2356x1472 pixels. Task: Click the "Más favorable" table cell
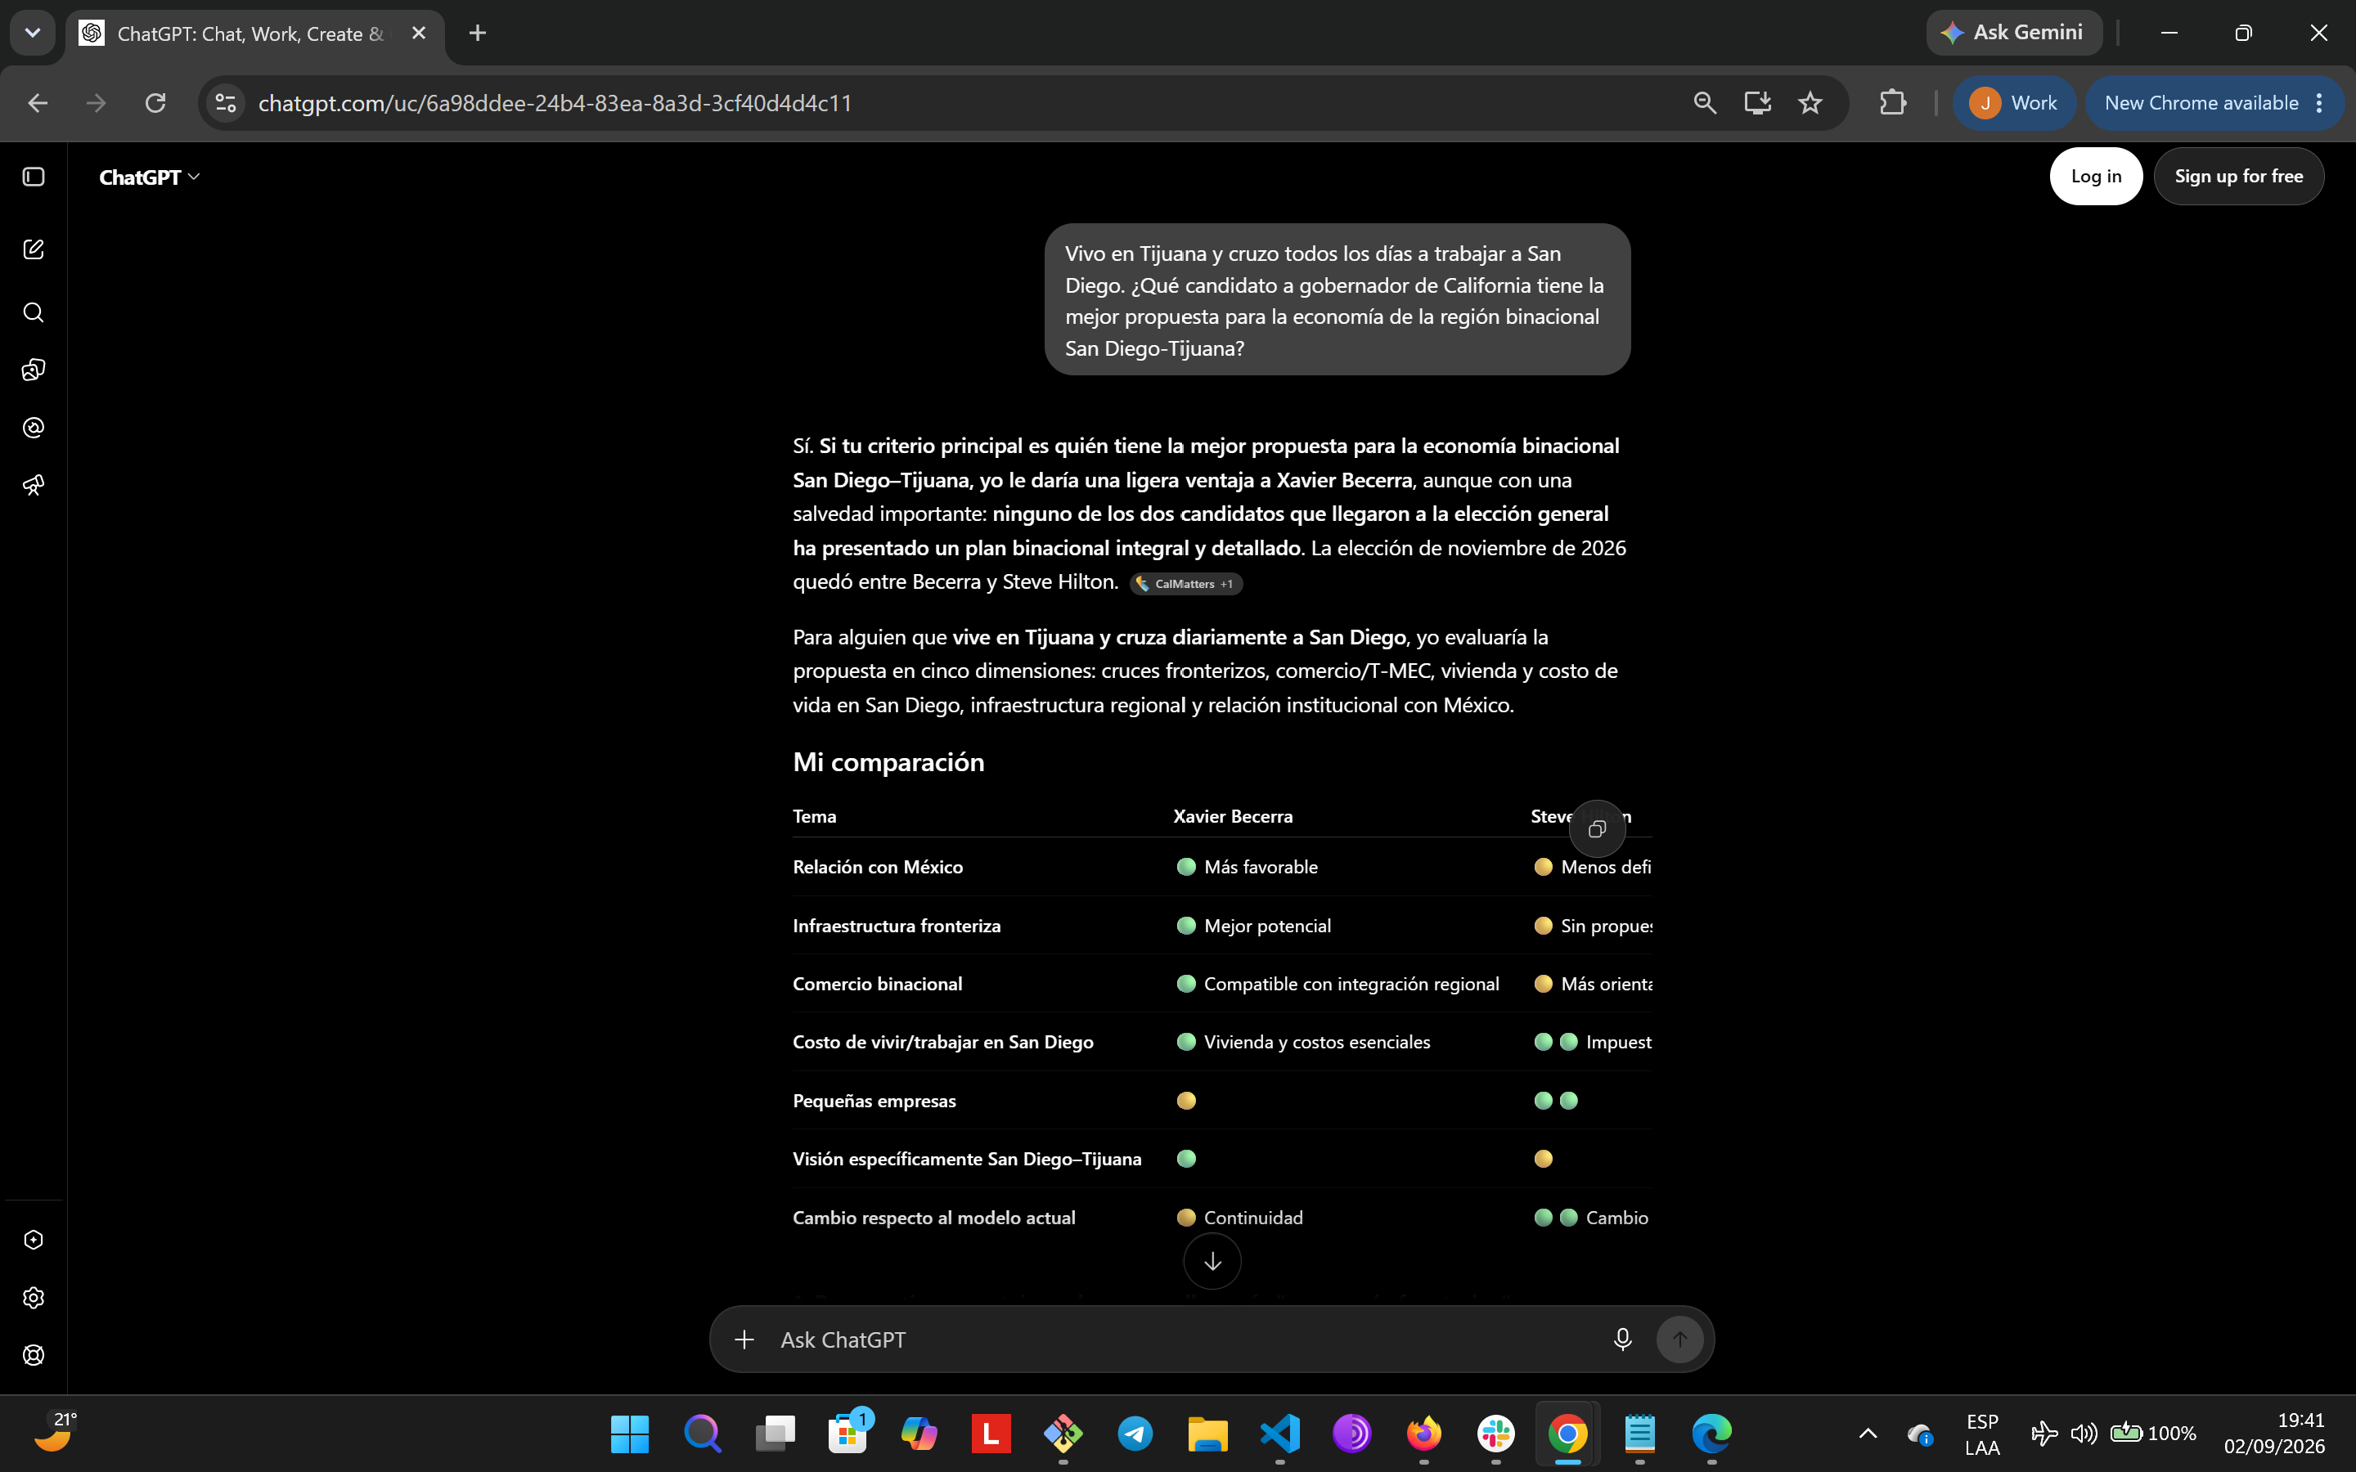pos(1247,868)
